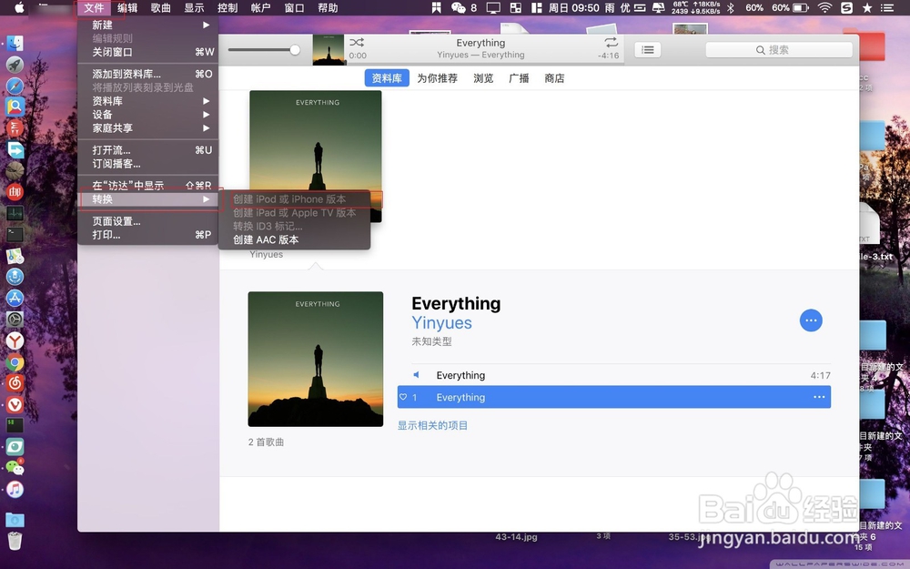Launch Google Chrome from the Dock

15,363
